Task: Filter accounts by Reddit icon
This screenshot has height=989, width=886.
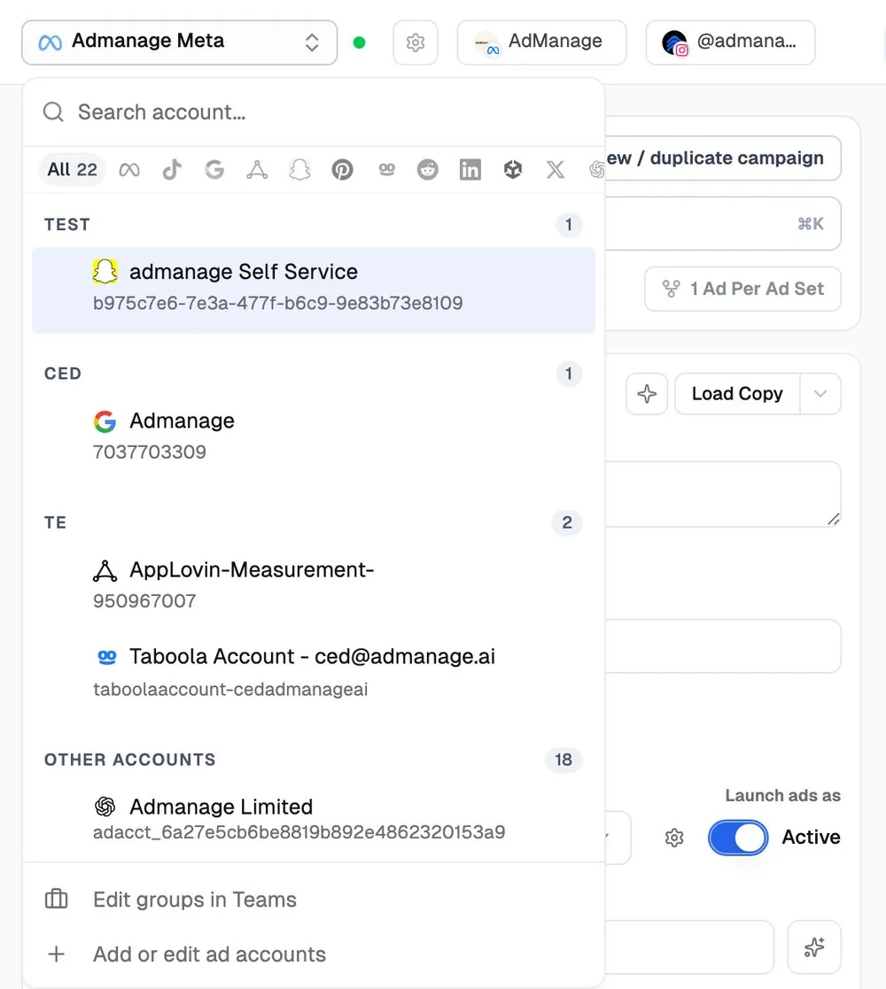Action: [428, 170]
